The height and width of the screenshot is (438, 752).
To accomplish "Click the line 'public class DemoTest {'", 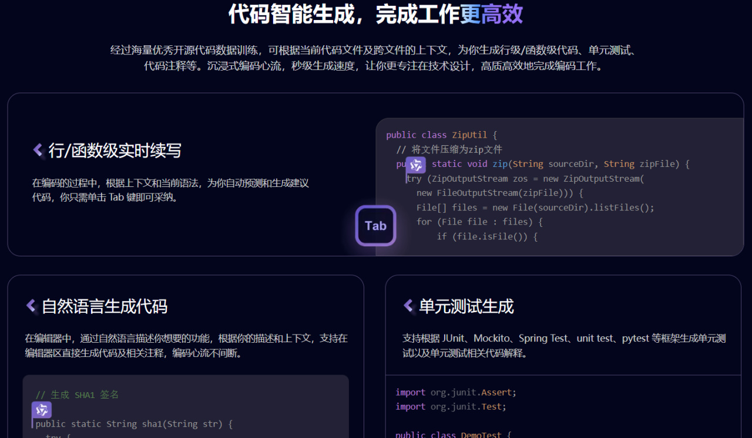I will 454,434.
